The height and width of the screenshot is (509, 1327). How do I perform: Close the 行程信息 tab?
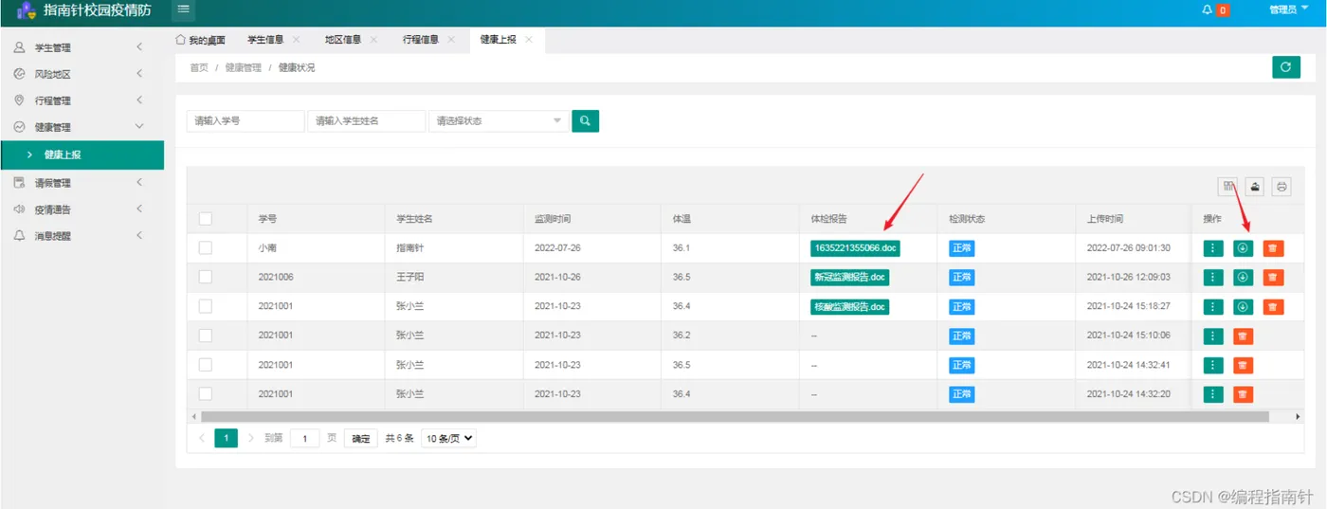point(451,40)
